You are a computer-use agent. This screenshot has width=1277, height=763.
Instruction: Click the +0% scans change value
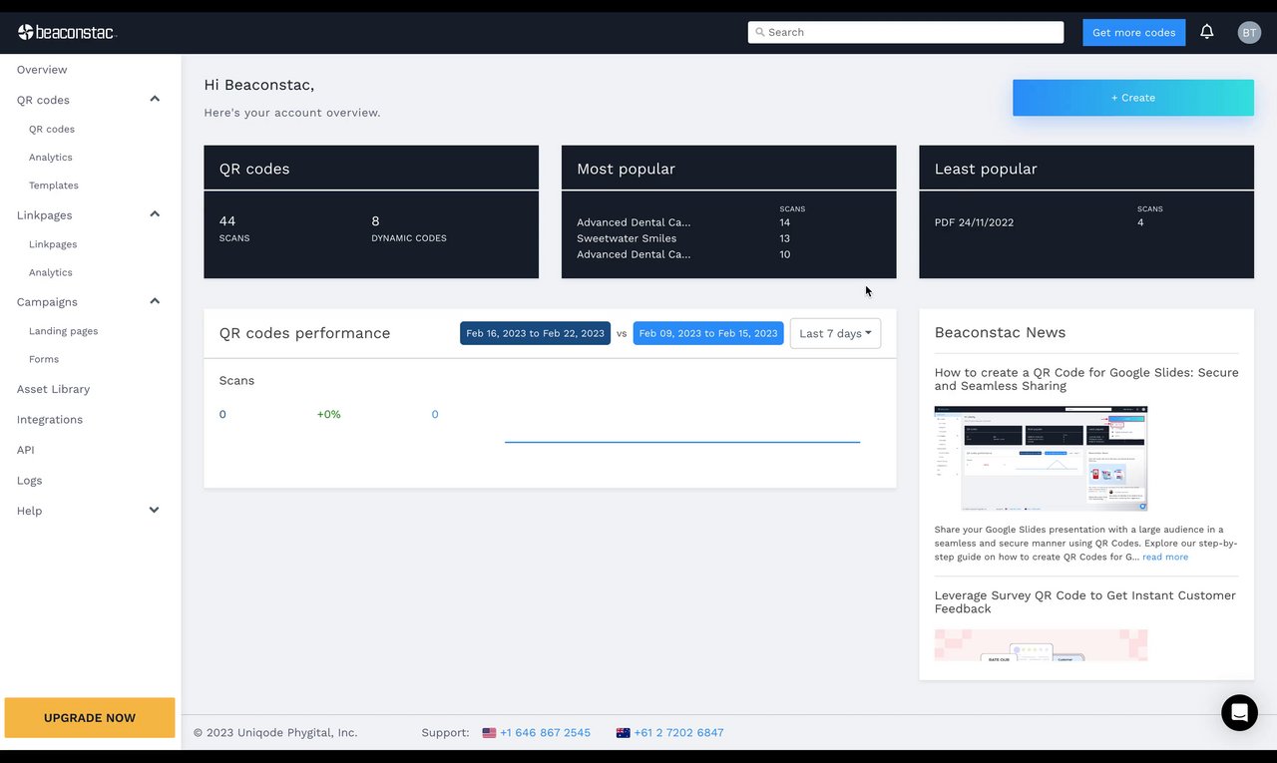(329, 414)
